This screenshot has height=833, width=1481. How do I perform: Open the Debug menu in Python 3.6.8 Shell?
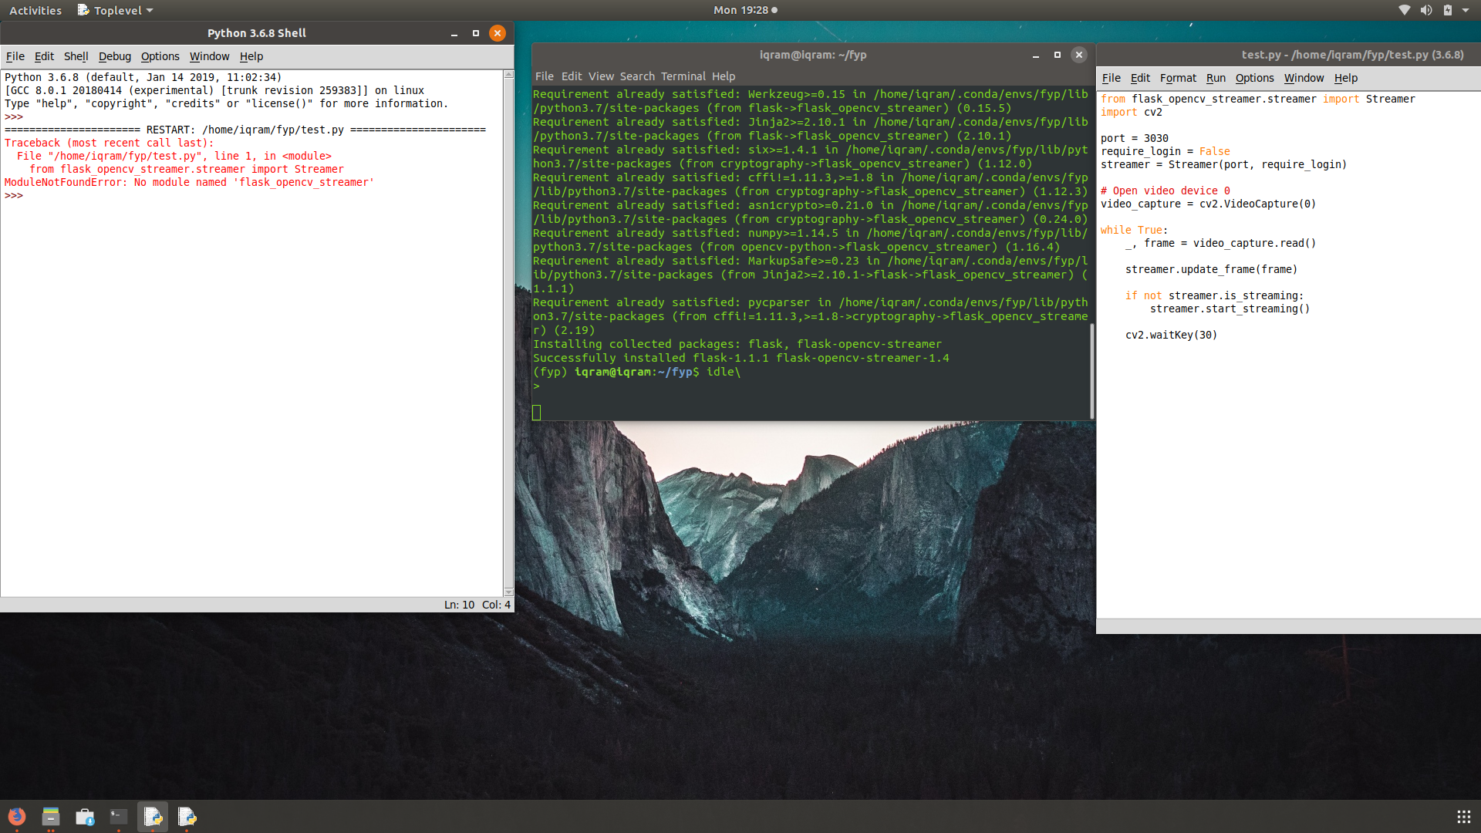coord(114,56)
